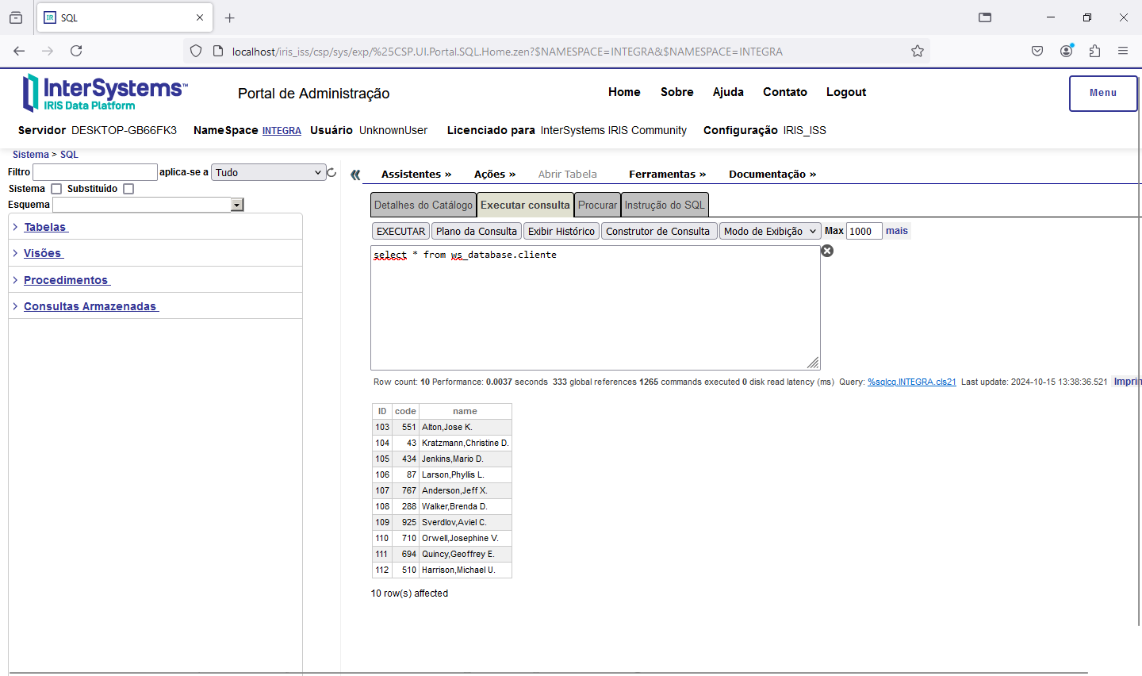This screenshot has height=676, width=1142.
Task: Reload the page in the browser
Action: point(76,51)
